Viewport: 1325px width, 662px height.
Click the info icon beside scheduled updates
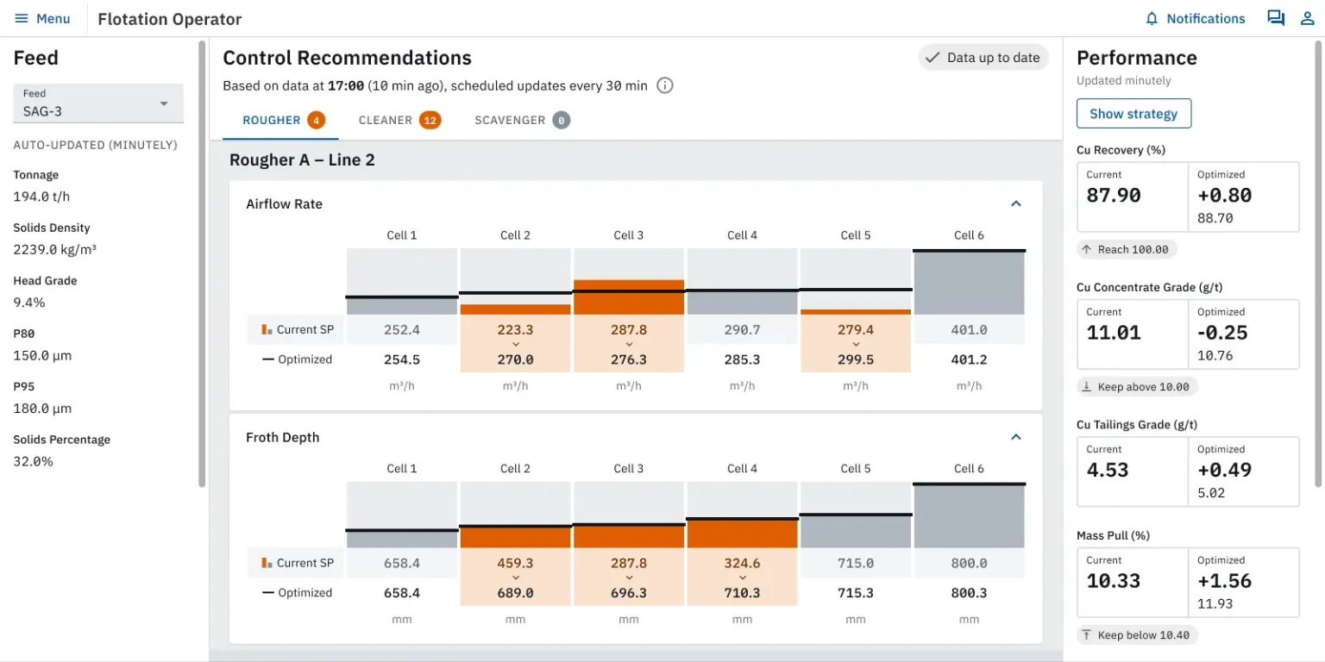[x=664, y=85]
